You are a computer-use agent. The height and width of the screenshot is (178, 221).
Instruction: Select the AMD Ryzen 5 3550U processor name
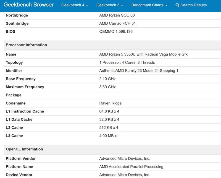(x=143, y=54)
